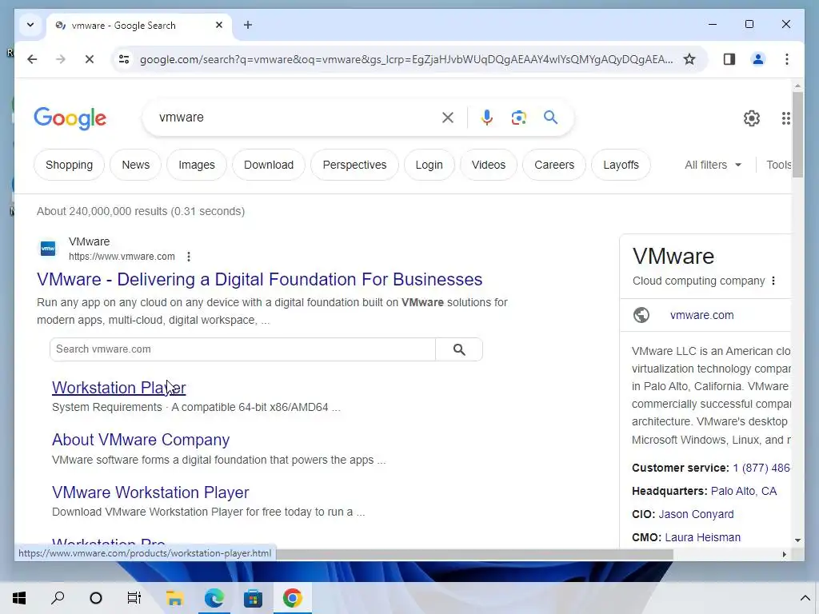
Task: Switch to the News filter
Action: point(136,165)
